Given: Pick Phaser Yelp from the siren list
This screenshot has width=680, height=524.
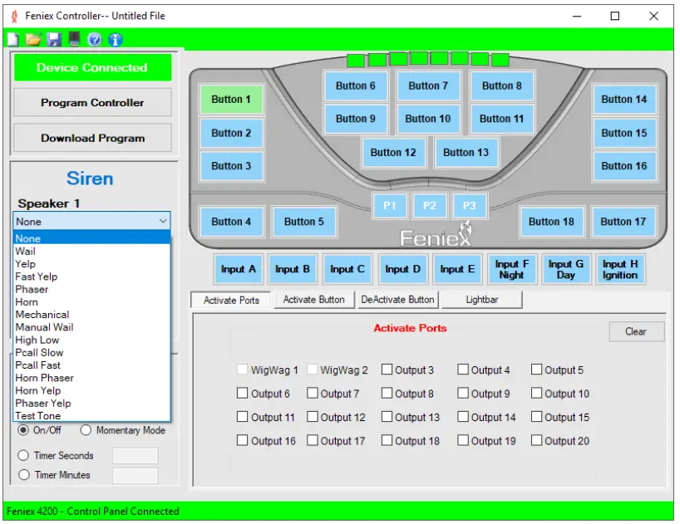Looking at the screenshot, I should tap(91, 404).
